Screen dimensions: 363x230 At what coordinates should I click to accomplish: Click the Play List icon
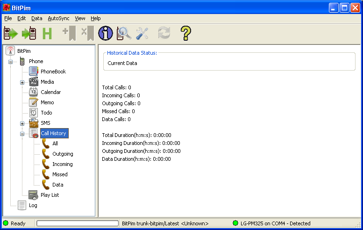coord(33,195)
